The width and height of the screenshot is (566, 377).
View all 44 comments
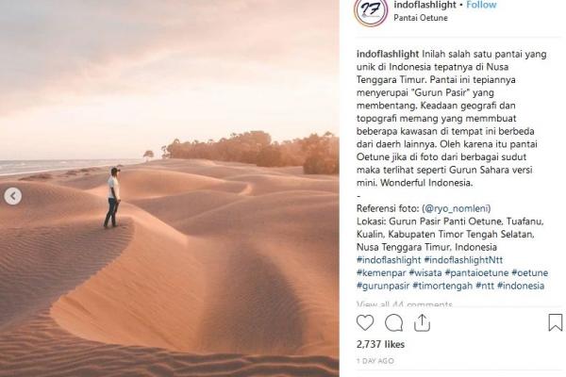pos(404,304)
